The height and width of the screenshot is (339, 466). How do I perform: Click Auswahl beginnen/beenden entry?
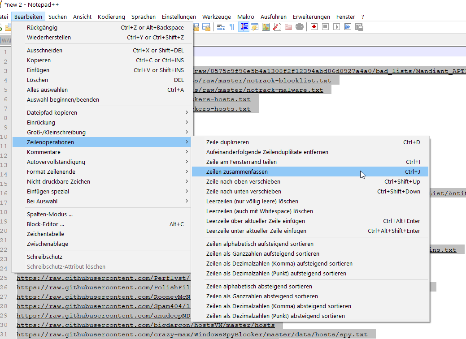[101, 100]
